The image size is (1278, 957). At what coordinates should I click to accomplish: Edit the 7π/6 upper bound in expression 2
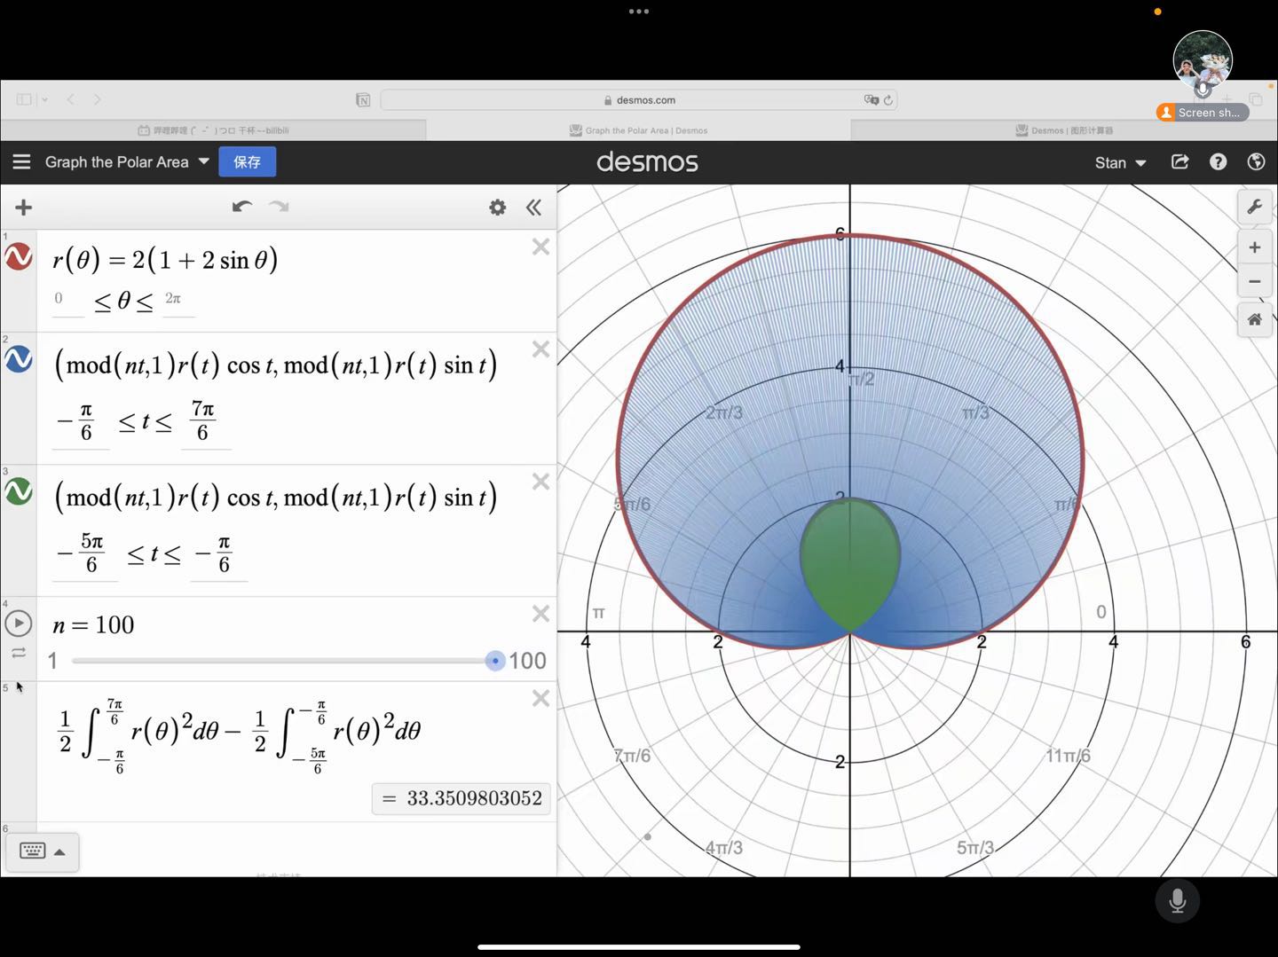point(205,421)
